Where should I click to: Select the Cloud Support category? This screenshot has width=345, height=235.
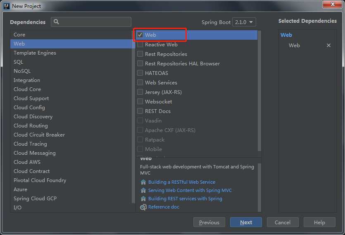coord(71,98)
